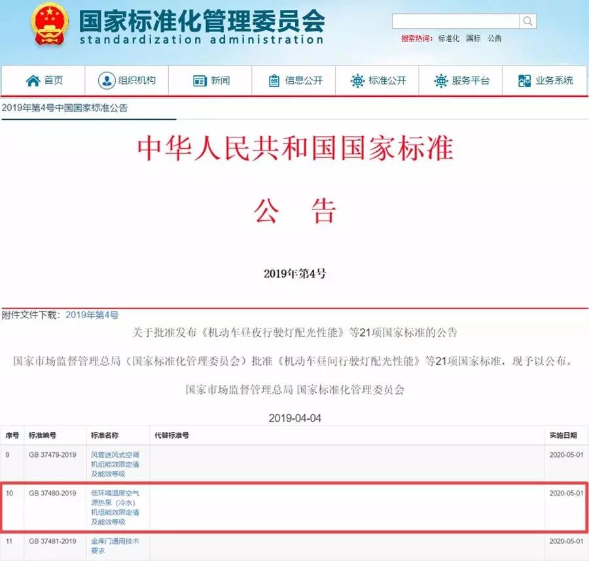The height and width of the screenshot is (561, 589).
Task: Select hot search keyword 标准化
Action: click(448, 39)
